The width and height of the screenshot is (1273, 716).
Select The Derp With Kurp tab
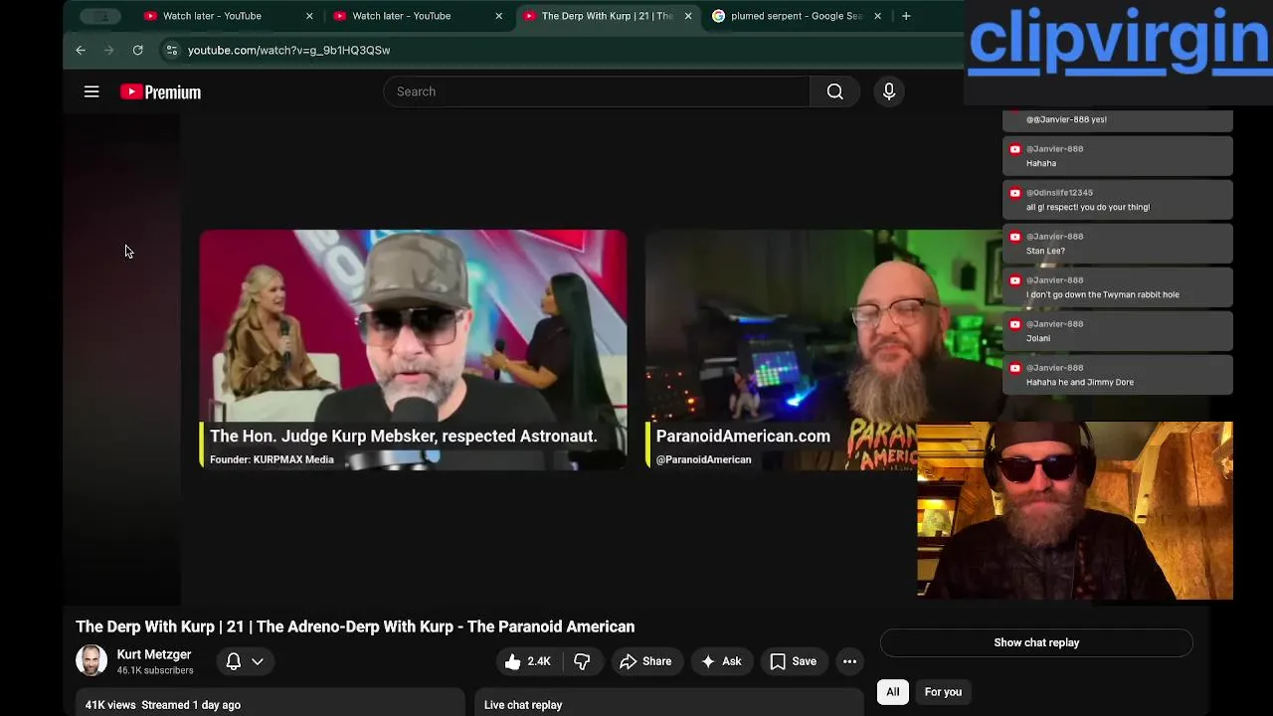[608, 16]
